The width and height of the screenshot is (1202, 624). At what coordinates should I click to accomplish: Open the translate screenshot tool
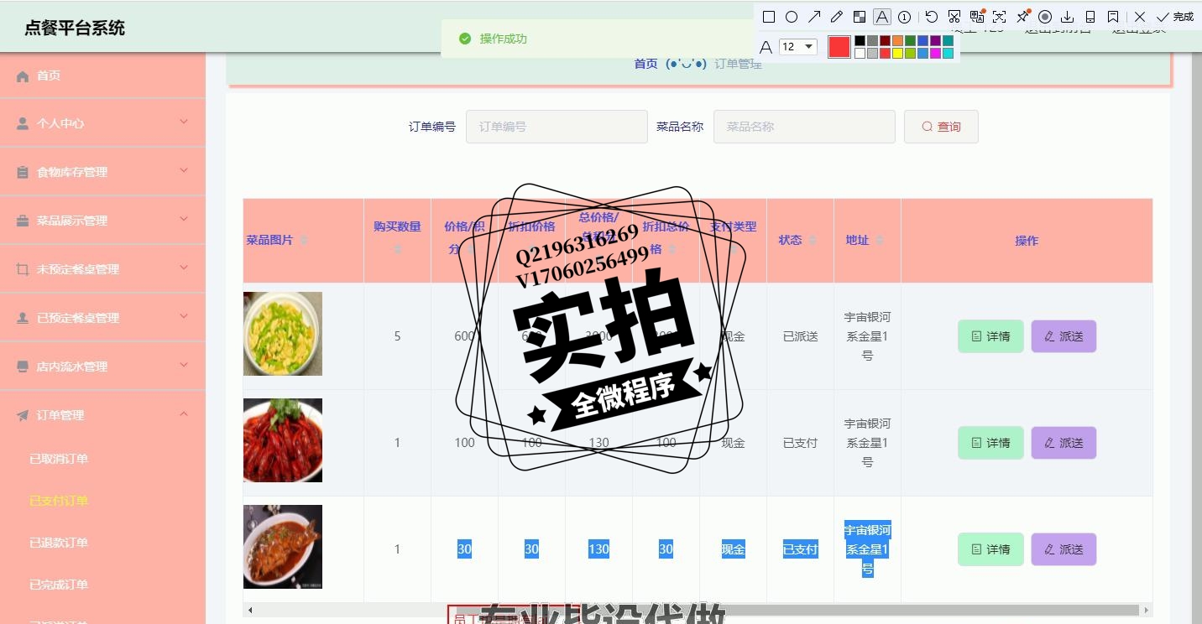coord(977,17)
